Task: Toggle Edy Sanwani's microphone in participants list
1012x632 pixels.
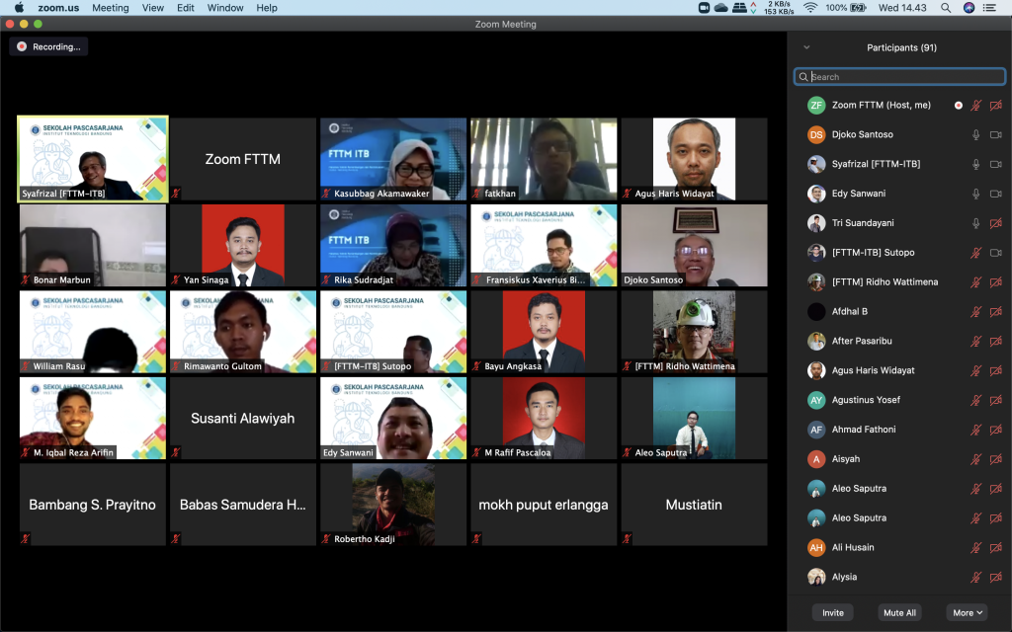Action: pyautogui.click(x=975, y=194)
